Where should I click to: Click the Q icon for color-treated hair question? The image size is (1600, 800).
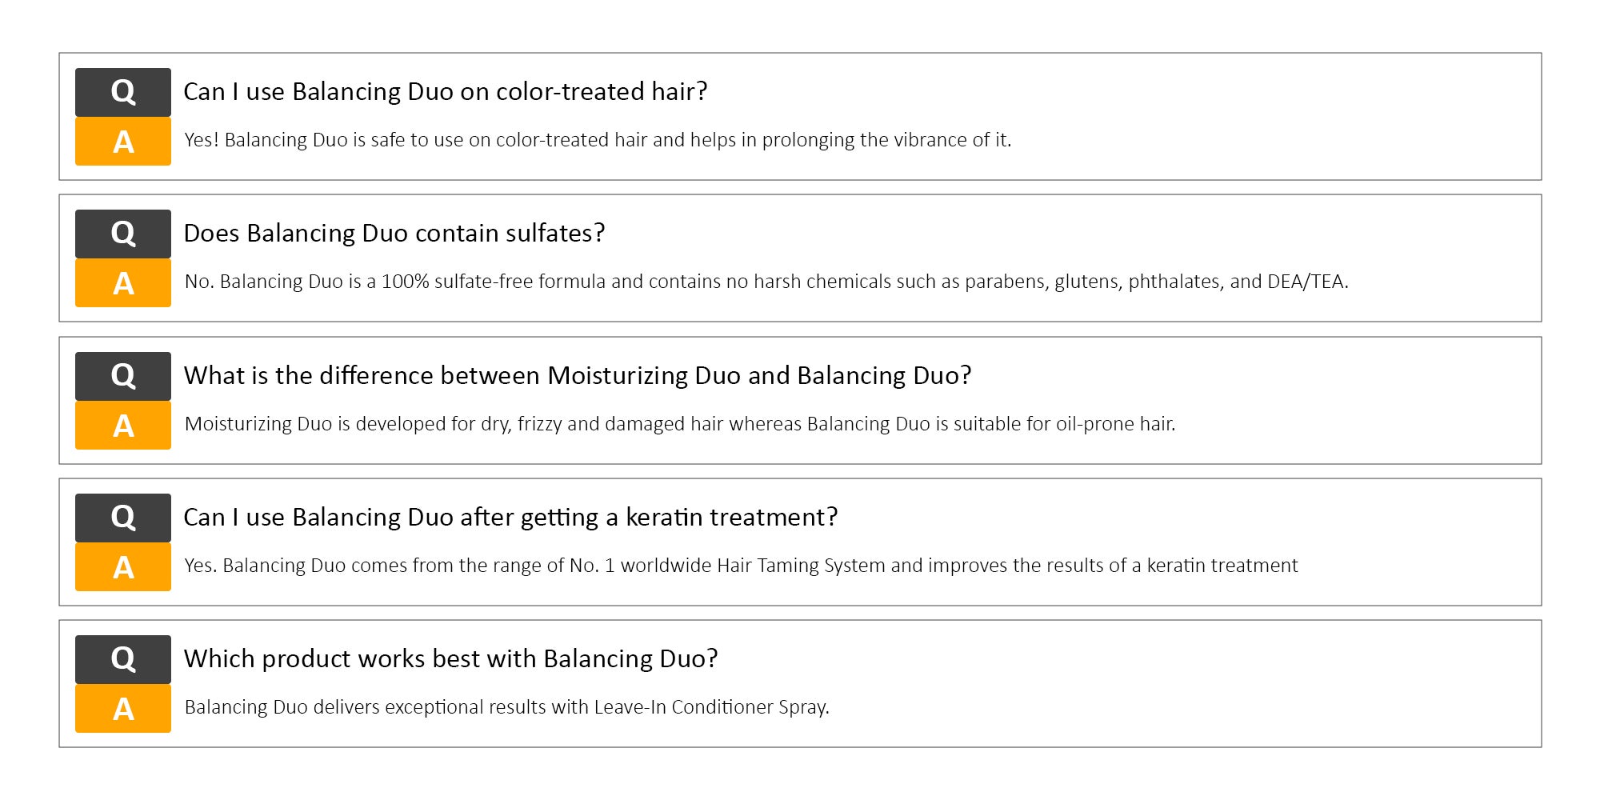[123, 92]
